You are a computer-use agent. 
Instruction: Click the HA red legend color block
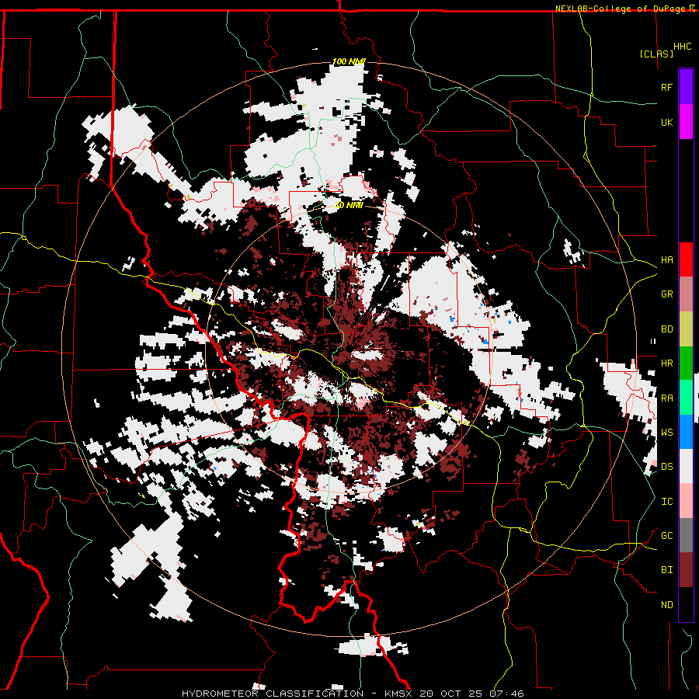[686, 259]
